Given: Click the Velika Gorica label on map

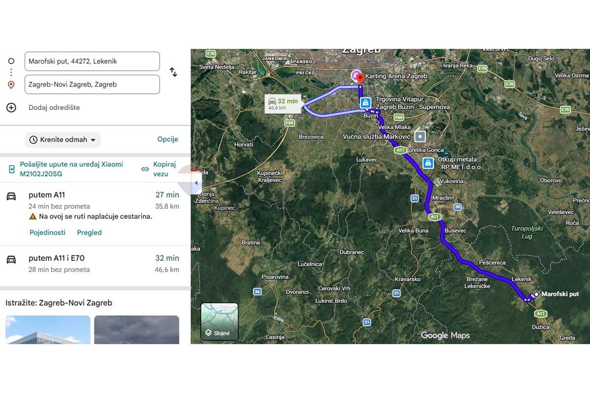Looking at the screenshot, I should pyautogui.click(x=426, y=150).
